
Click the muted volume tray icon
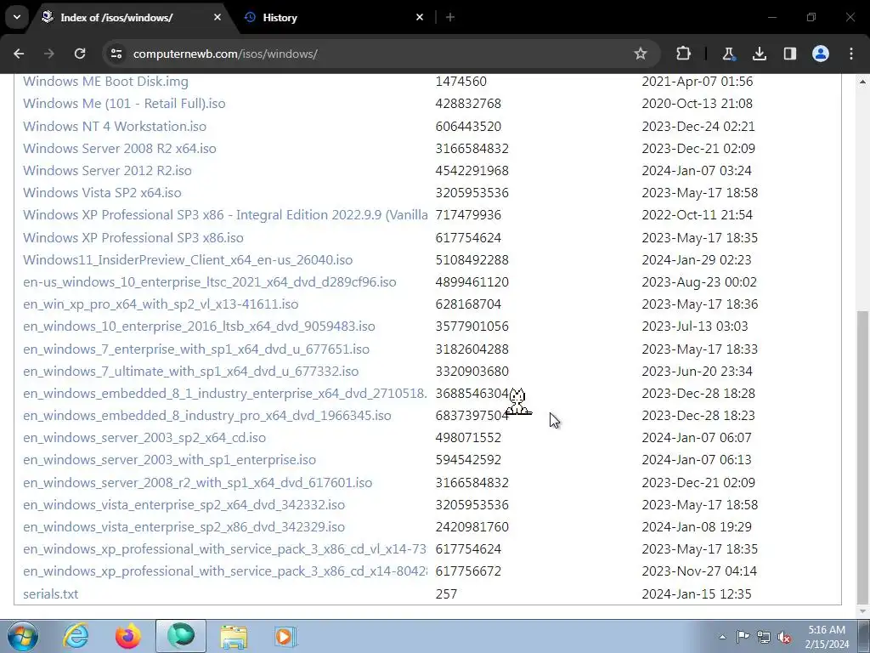tap(784, 638)
